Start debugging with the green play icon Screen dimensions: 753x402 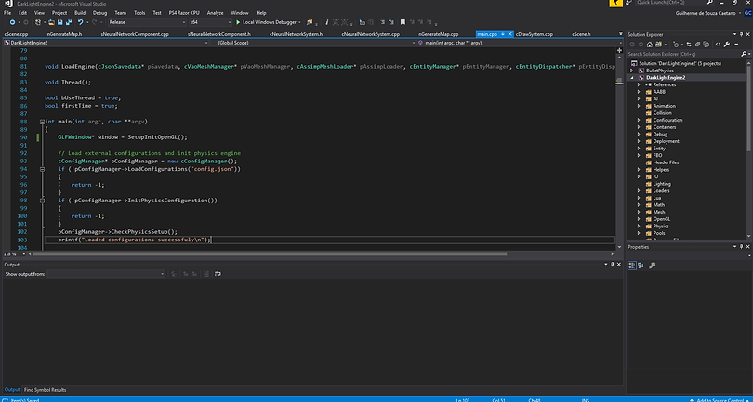point(238,22)
